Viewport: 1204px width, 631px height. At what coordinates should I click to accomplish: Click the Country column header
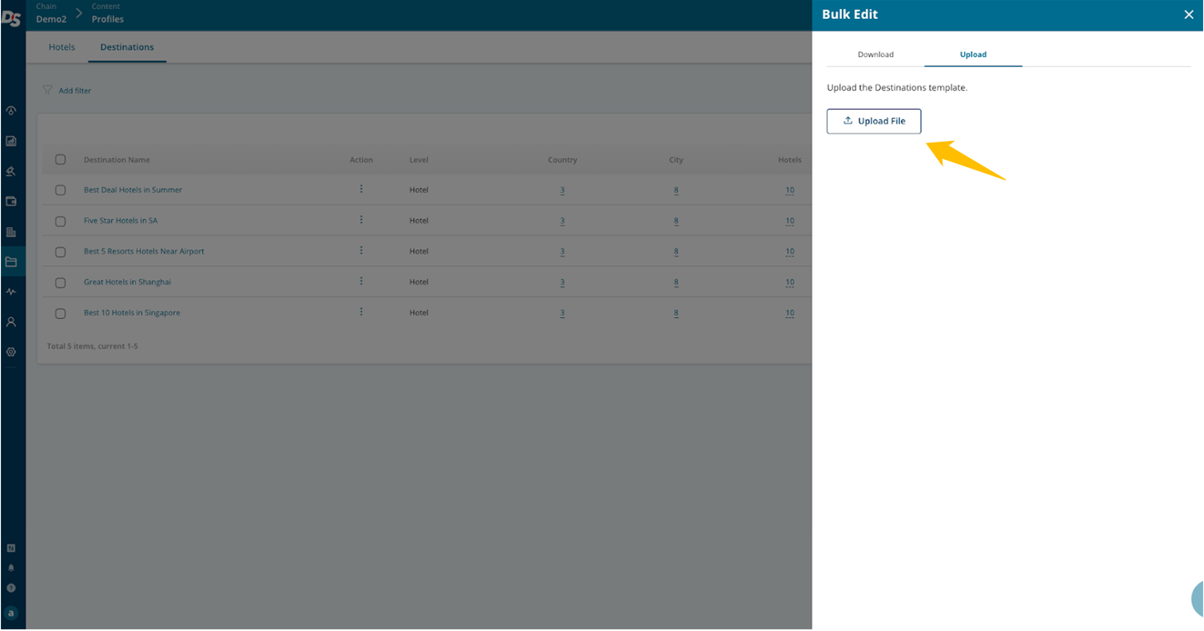[x=562, y=160]
